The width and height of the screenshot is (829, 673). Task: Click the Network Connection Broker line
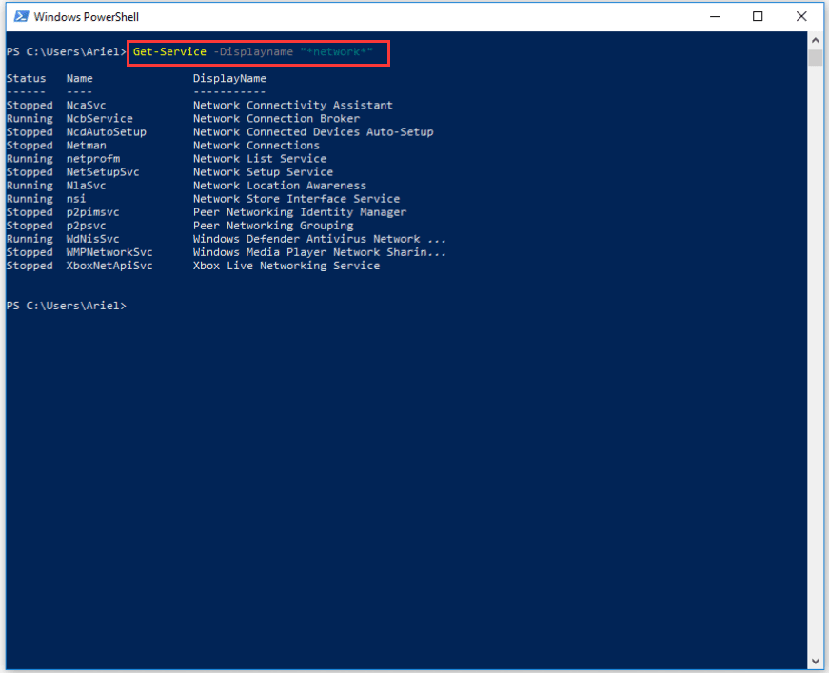[275, 118]
